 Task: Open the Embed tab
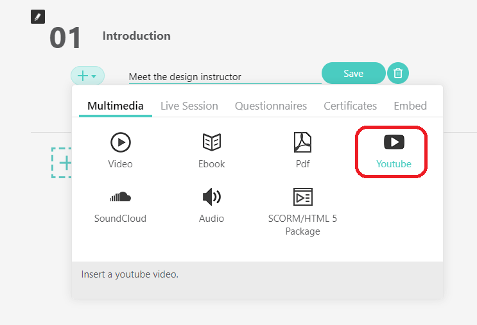tap(410, 106)
